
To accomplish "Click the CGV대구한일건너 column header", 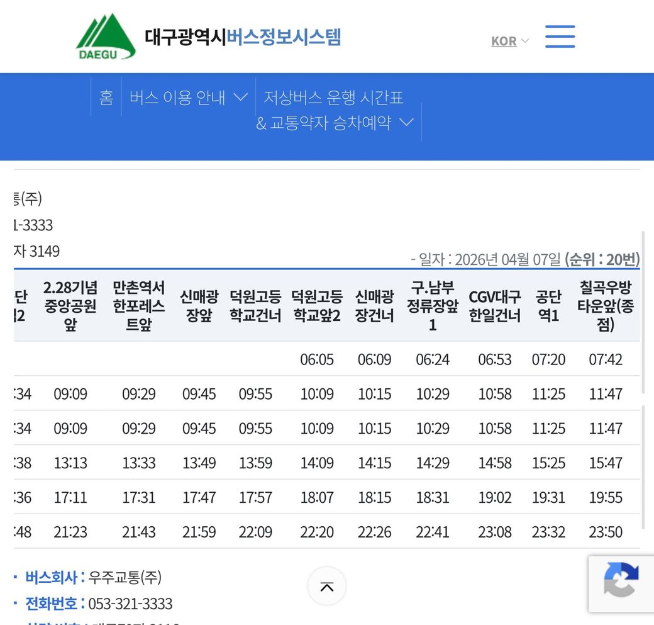I will (x=495, y=306).
